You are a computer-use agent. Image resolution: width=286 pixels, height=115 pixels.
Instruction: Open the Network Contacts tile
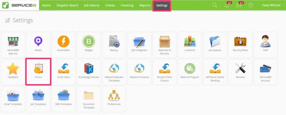(x=139, y=72)
